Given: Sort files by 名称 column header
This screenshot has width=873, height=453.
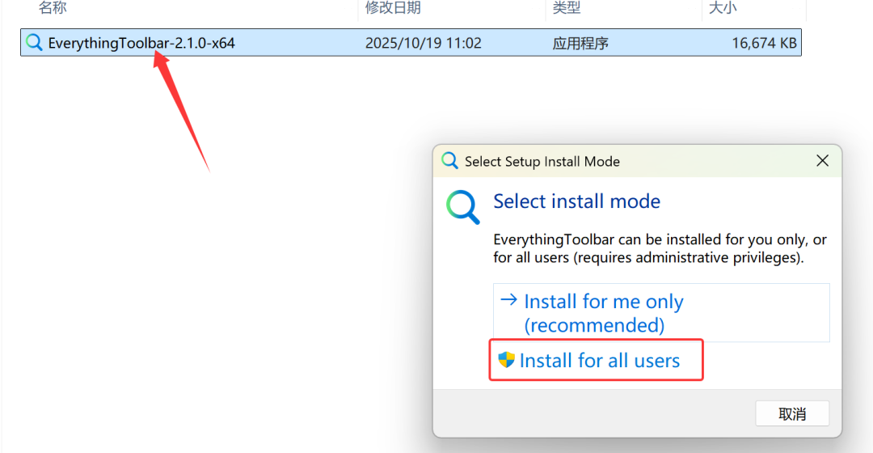Looking at the screenshot, I should [x=53, y=8].
